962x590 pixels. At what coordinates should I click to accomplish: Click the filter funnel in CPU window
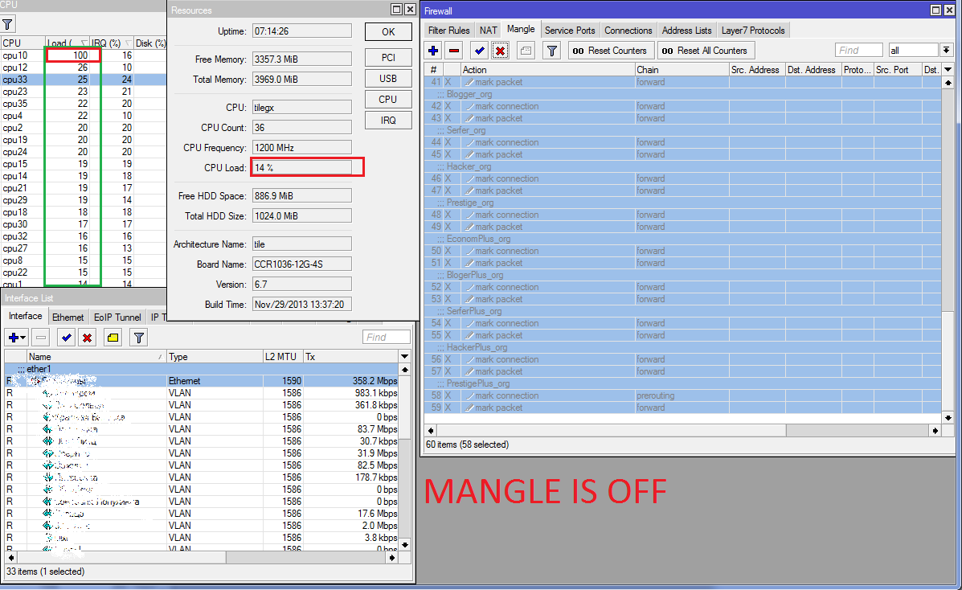click(7, 25)
